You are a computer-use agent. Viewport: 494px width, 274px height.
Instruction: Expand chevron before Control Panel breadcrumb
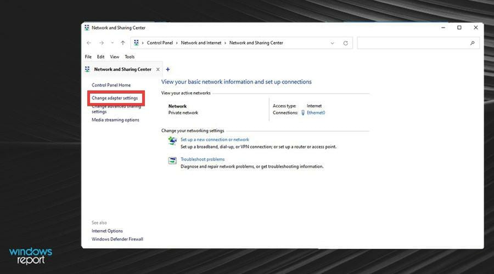[x=143, y=43]
